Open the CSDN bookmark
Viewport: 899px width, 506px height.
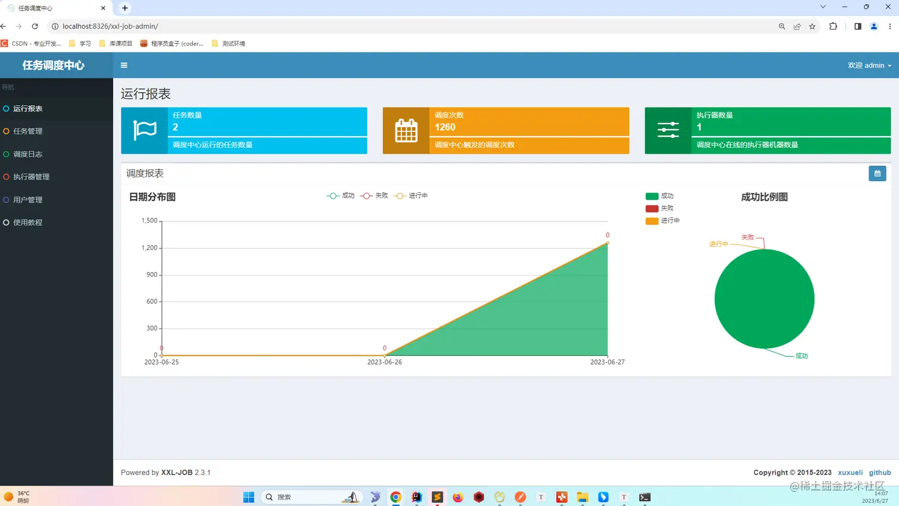click(32, 43)
